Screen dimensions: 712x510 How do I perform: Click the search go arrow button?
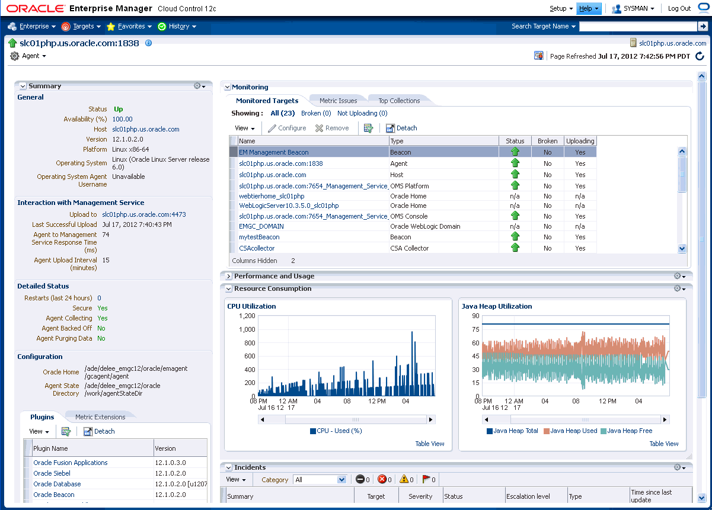pos(703,26)
